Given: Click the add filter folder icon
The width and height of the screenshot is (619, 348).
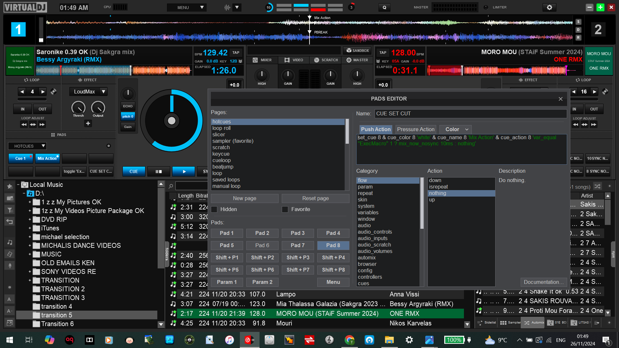Looking at the screenshot, I should [10, 210].
